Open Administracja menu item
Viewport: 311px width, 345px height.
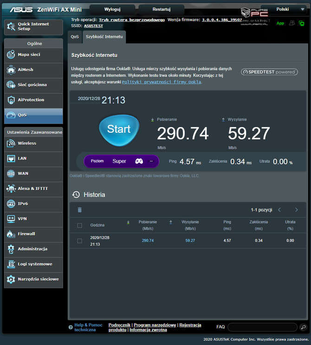point(33,249)
